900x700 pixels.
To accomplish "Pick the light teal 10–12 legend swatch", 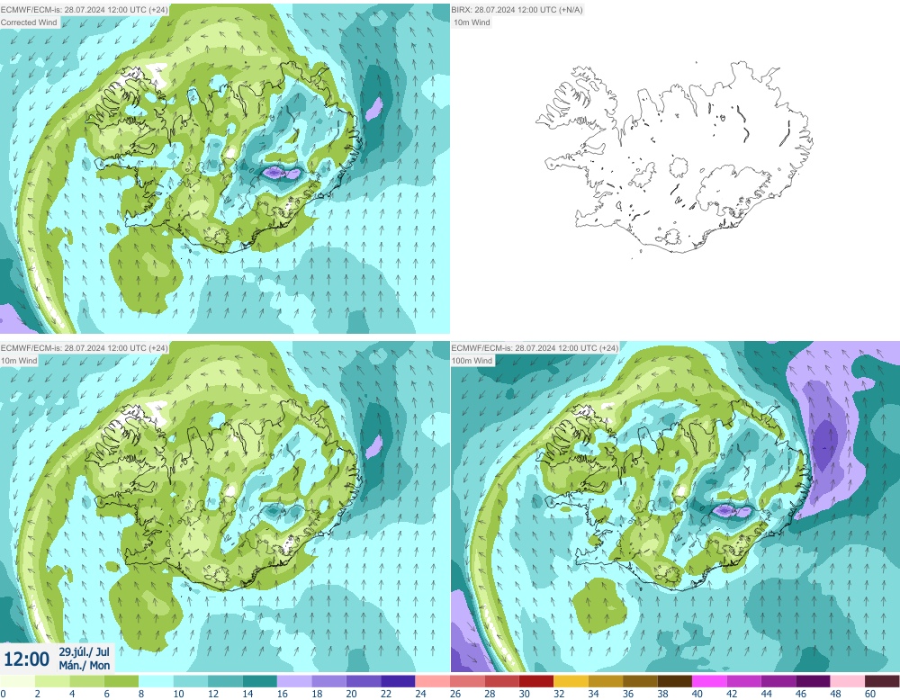I will [x=191, y=681].
